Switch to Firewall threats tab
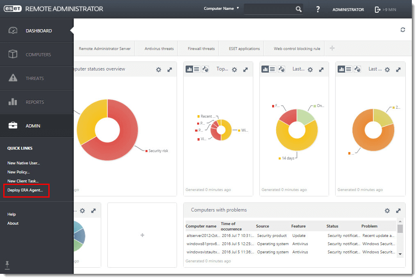 [201, 48]
